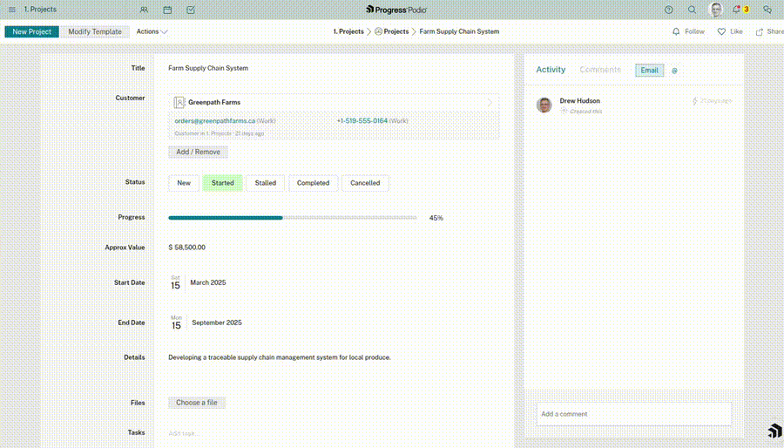Open the tasks checkmark icon in top bar

[x=191, y=10]
